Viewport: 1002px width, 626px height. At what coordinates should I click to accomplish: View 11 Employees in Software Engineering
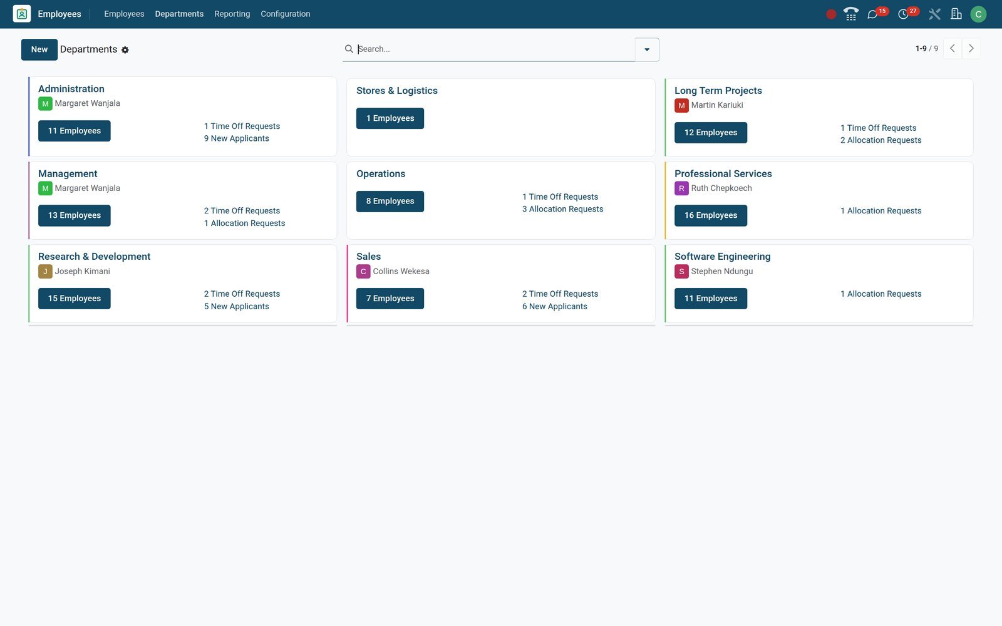[711, 299]
